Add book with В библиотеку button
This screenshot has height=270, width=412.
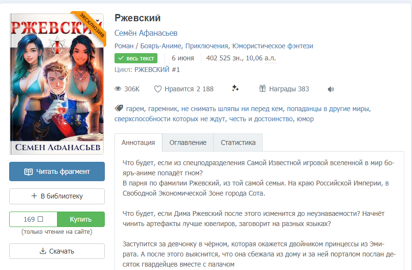(57, 196)
